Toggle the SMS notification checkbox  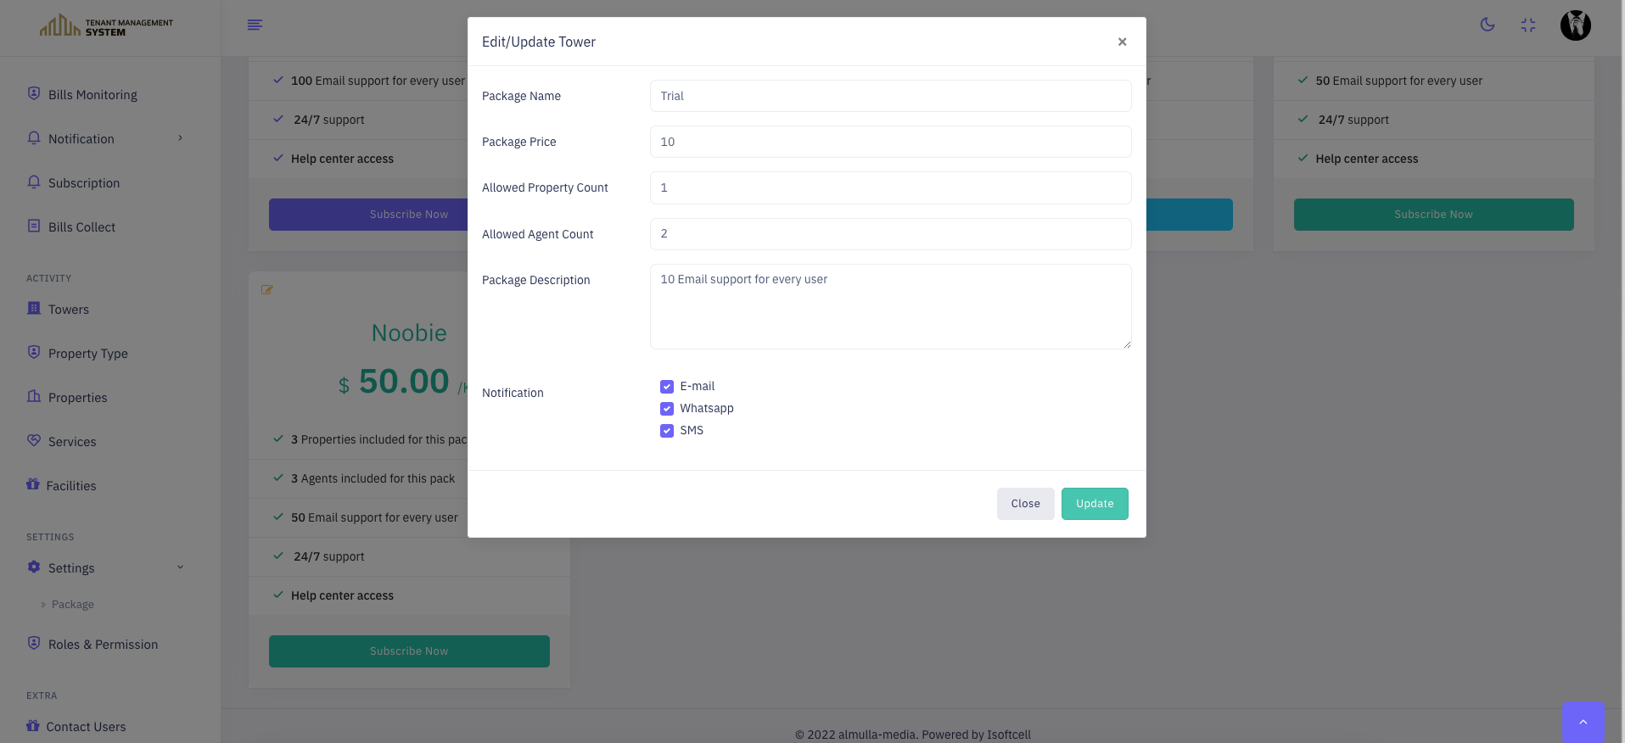[x=667, y=431]
